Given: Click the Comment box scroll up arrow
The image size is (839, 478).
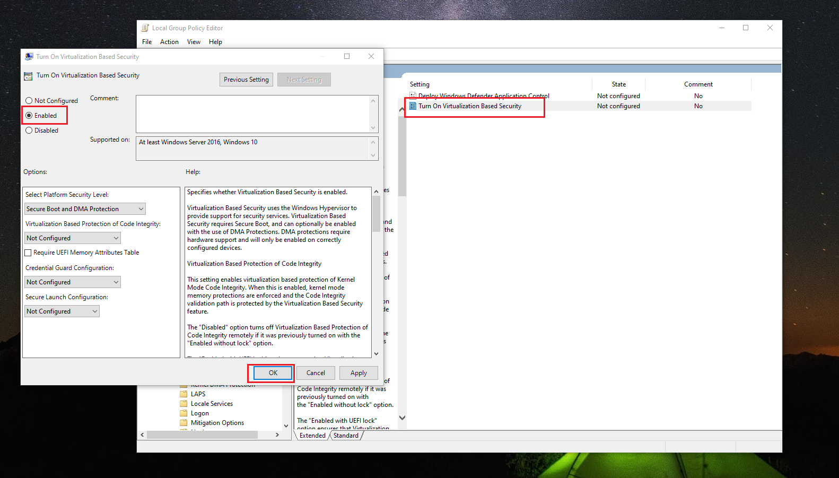Looking at the screenshot, I should [373, 100].
